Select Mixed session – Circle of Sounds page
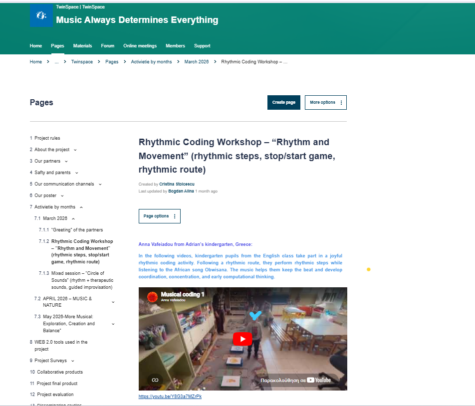The height and width of the screenshot is (406, 475). (82, 280)
